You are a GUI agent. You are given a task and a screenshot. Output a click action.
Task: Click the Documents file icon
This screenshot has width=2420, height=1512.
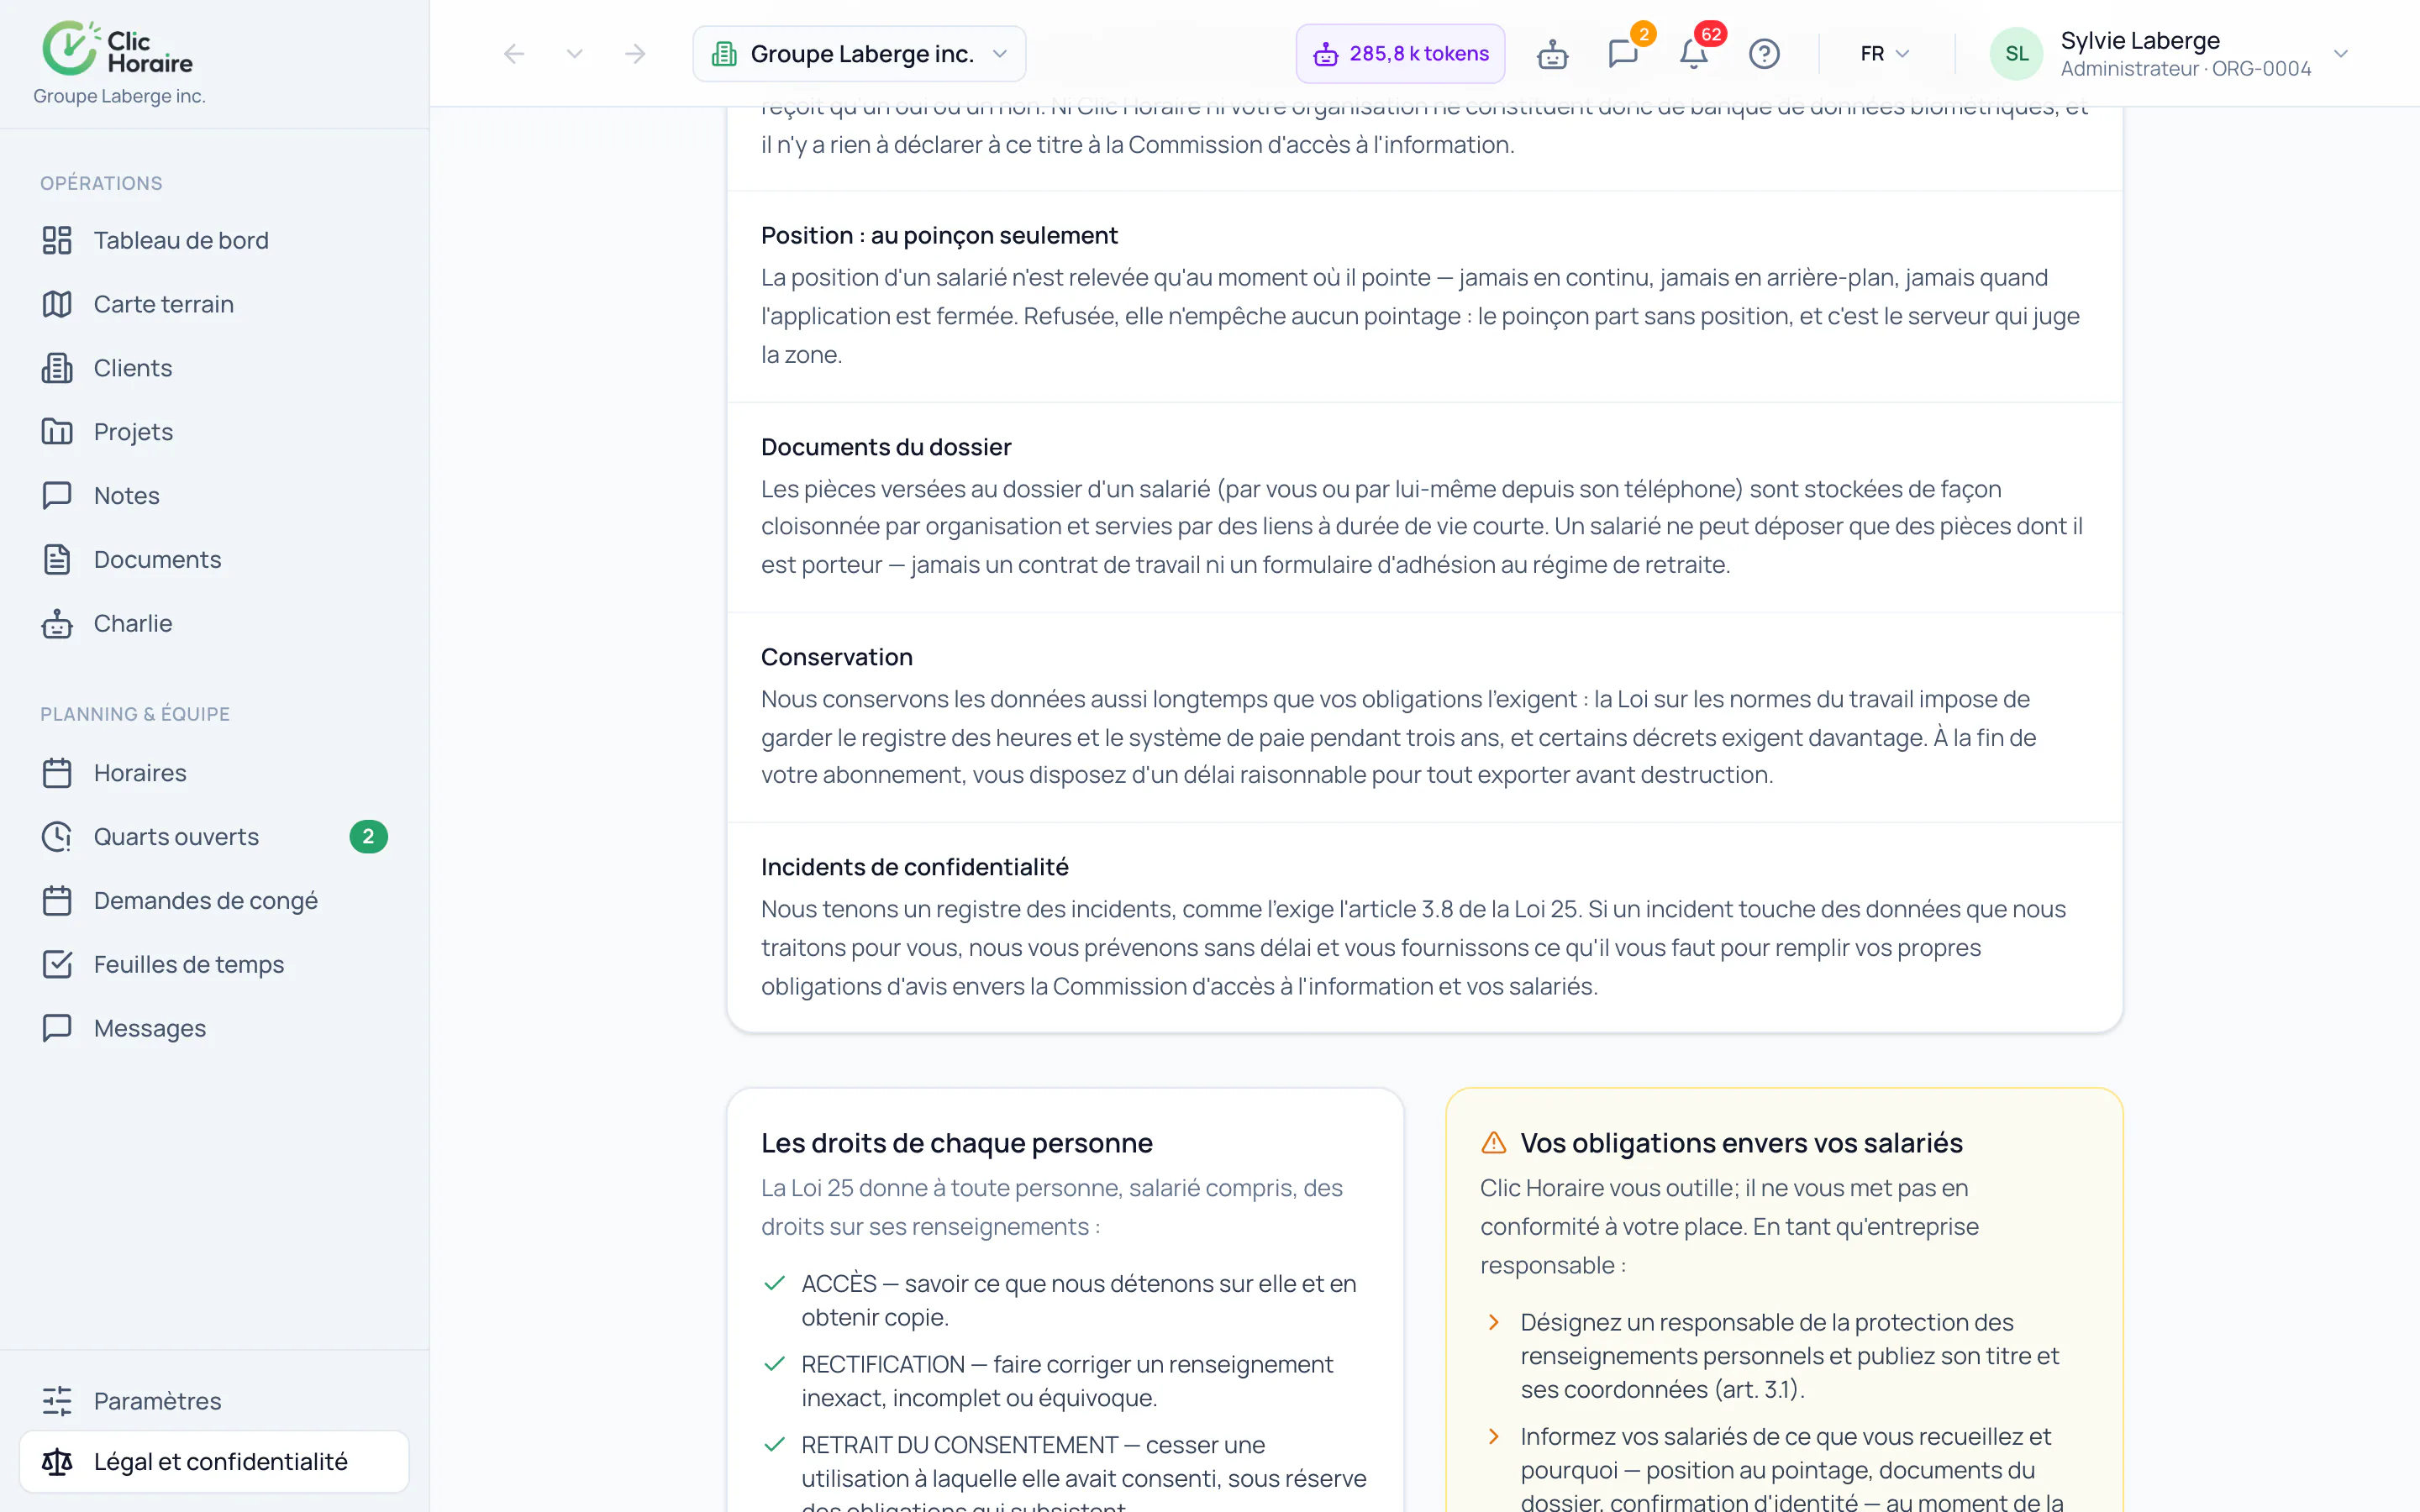coord(57,560)
